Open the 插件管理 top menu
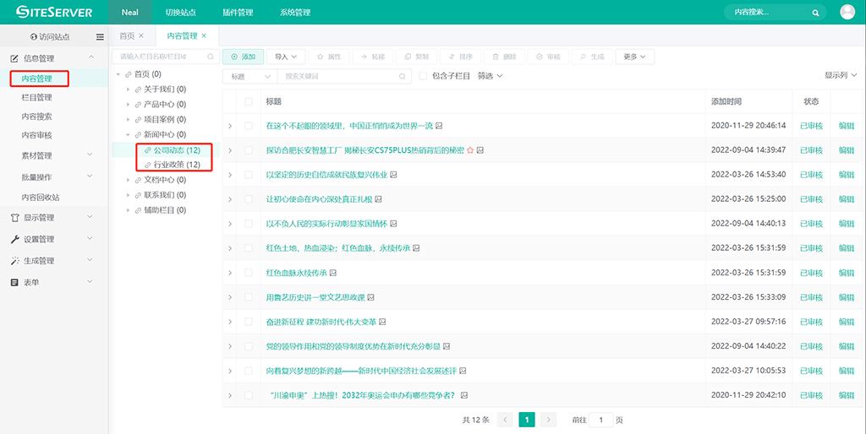Image resolution: width=866 pixels, height=434 pixels. [x=237, y=13]
